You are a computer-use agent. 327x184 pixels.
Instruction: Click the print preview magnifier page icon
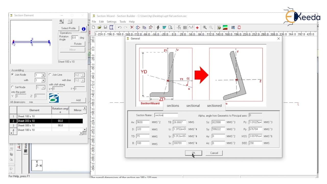[x=170, y=27]
